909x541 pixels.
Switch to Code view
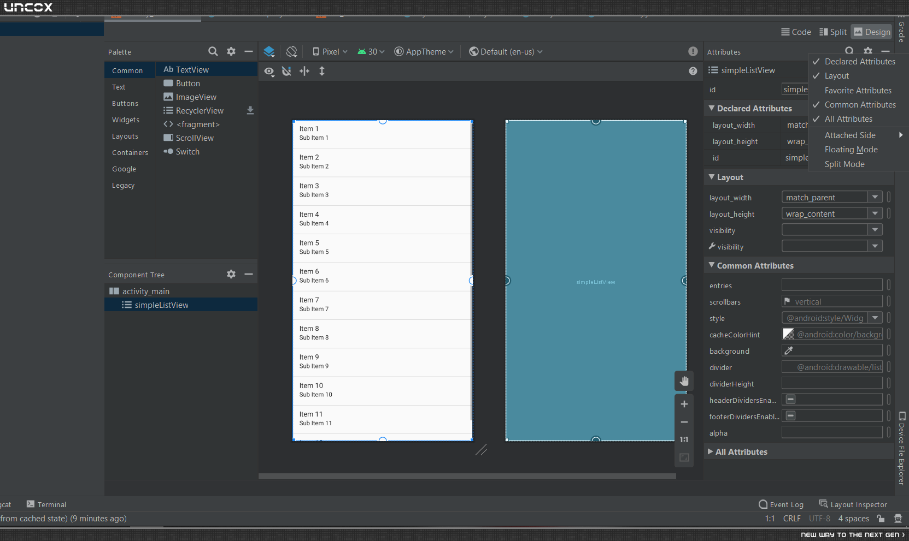(796, 32)
